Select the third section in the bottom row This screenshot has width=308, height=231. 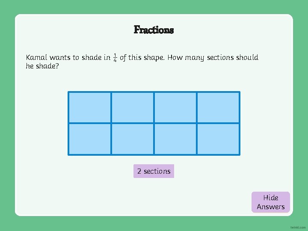pos(175,139)
